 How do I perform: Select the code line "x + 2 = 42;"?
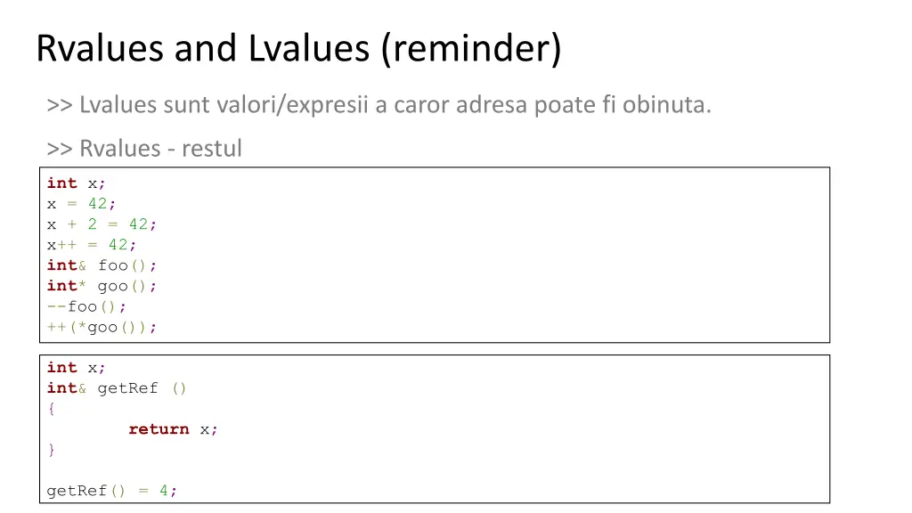point(102,224)
